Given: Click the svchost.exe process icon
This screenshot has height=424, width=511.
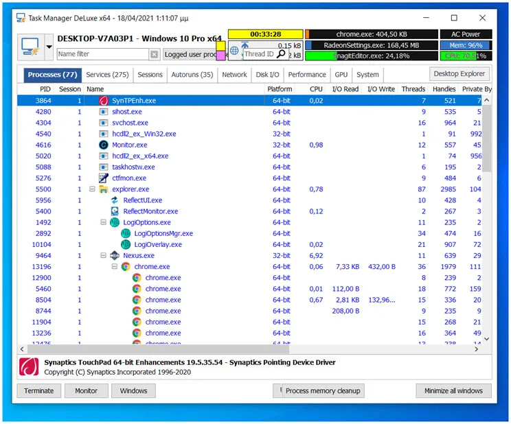Looking at the screenshot, I should 103,123.
